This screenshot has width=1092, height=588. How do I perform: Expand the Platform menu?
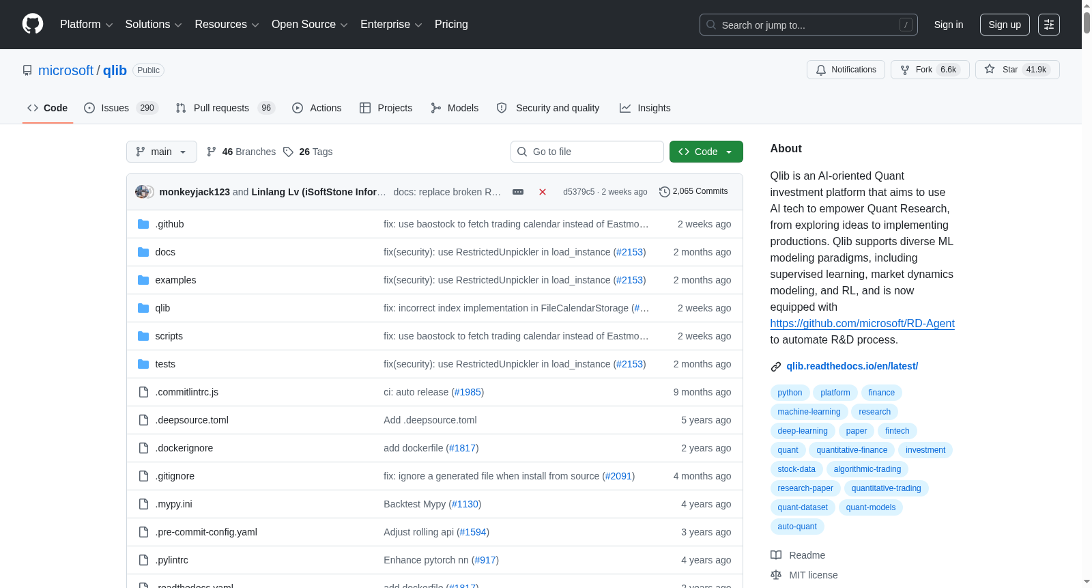pyautogui.click(x=87, y=25)
